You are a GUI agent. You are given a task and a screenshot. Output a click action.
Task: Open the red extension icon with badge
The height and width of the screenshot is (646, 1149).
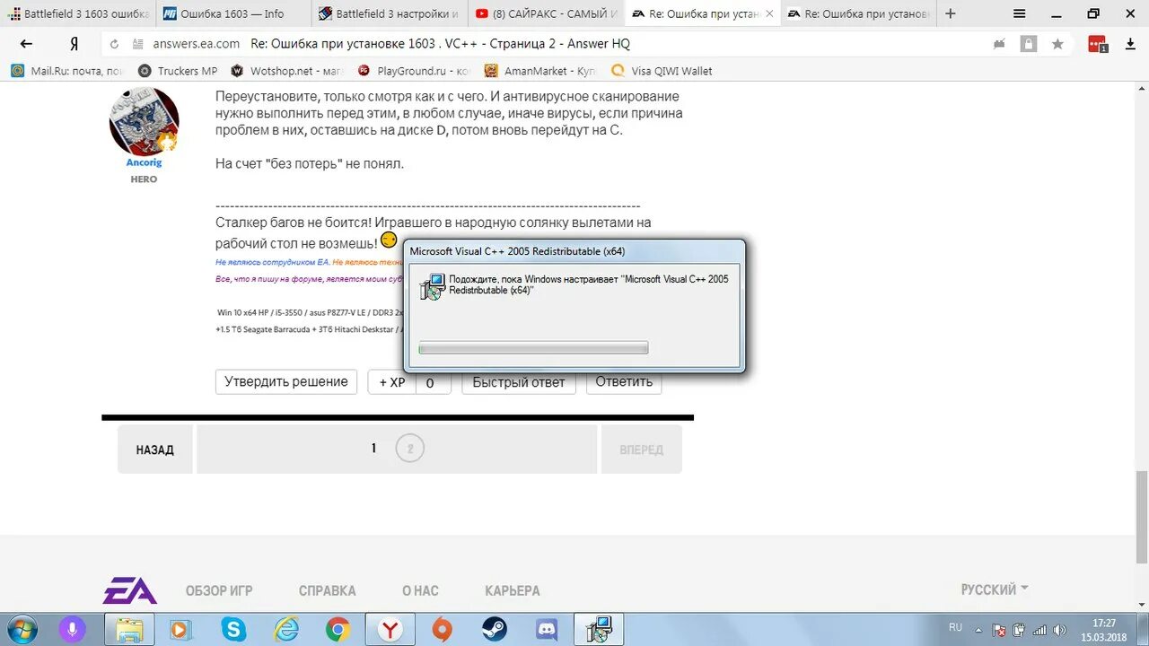[x=1097, y=43]
